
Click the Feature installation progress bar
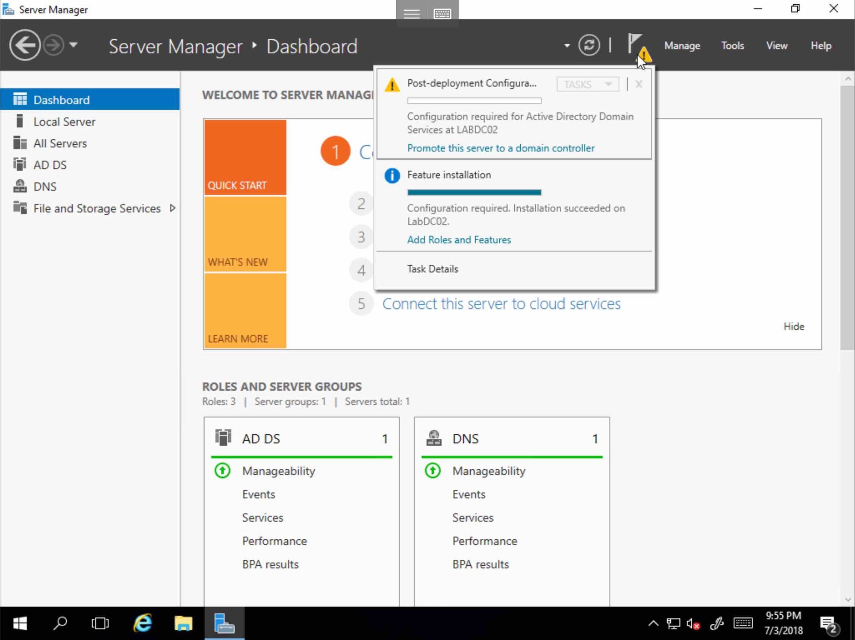click(474, 192)
